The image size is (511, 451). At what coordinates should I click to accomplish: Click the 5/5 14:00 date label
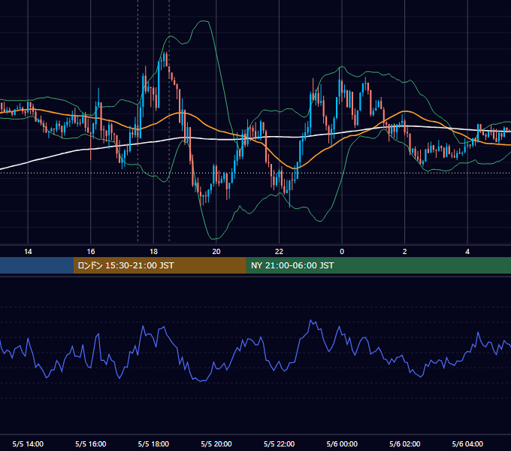click(x=28, y=444)
